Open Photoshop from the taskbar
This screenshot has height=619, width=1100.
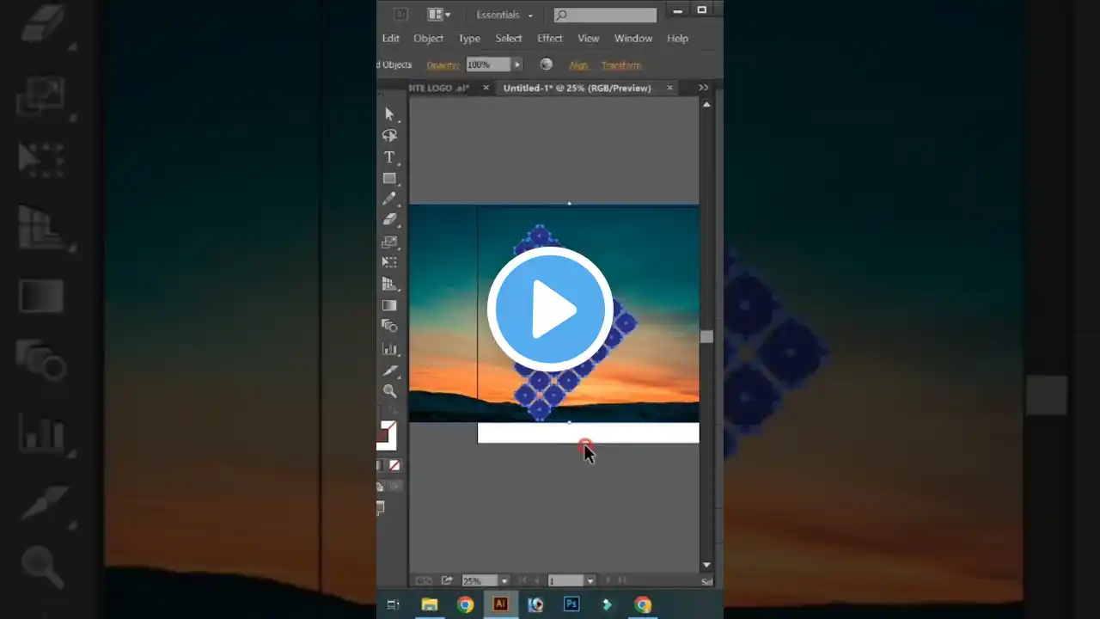coord(571,604)
